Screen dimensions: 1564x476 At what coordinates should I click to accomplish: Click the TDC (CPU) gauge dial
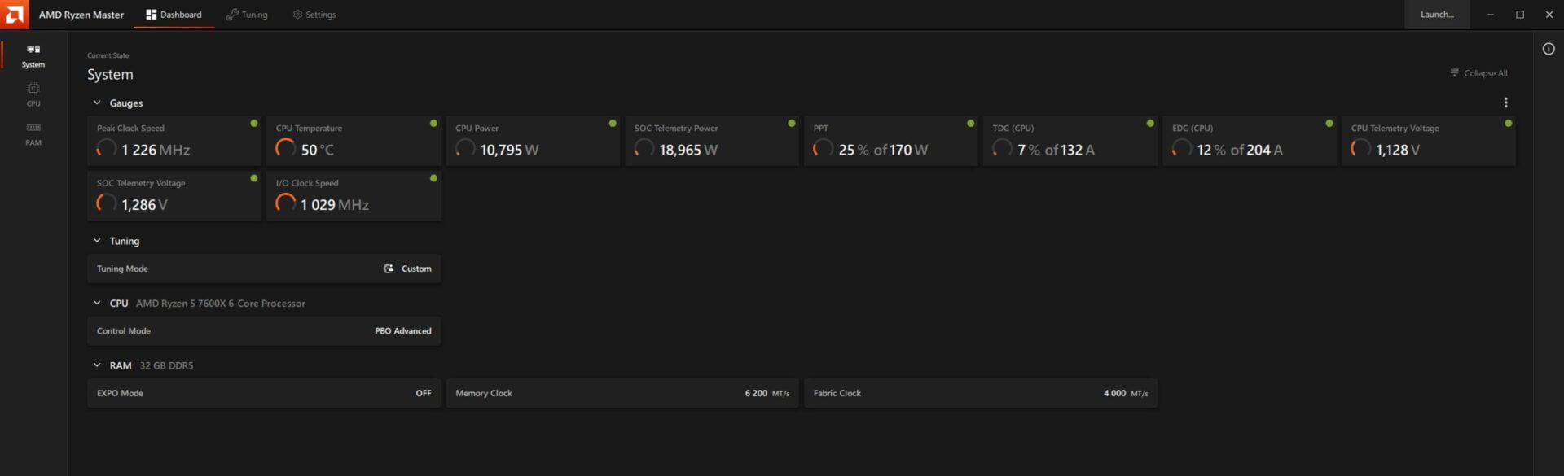(x=1003, y=148)
